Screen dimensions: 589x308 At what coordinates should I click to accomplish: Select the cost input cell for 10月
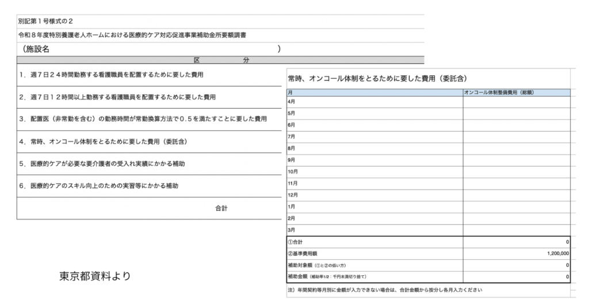[x=517, y=172]
